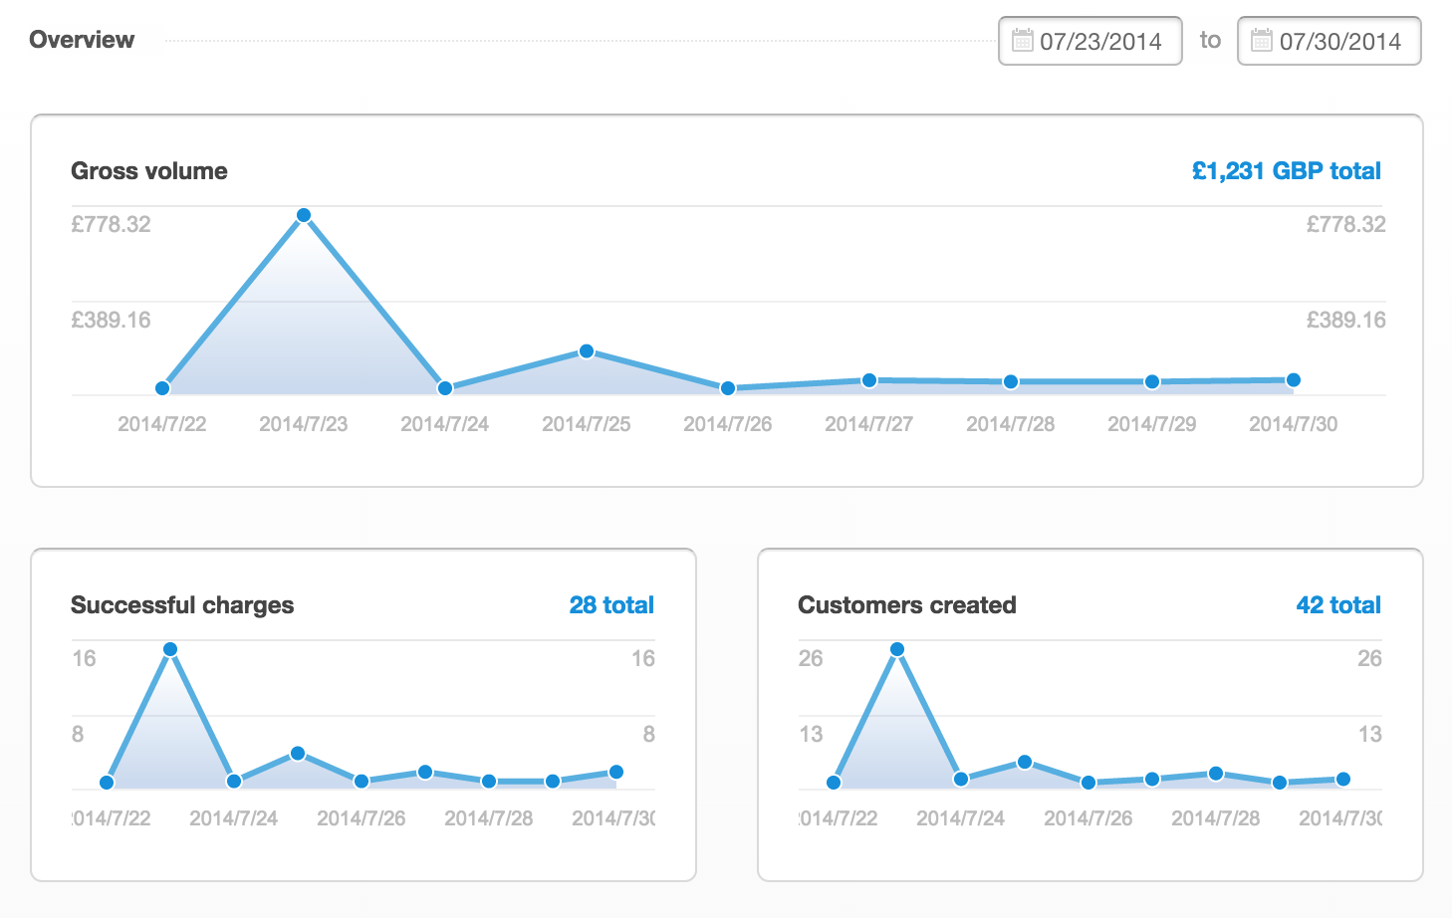This screenshot has width=1452, height=918.
Task: Click right axis label £389.16
Action: coord(1346,320)
